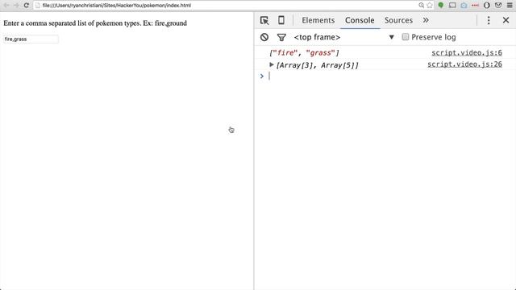
Task: Select the Console tab
Action: tap(360, 20)
